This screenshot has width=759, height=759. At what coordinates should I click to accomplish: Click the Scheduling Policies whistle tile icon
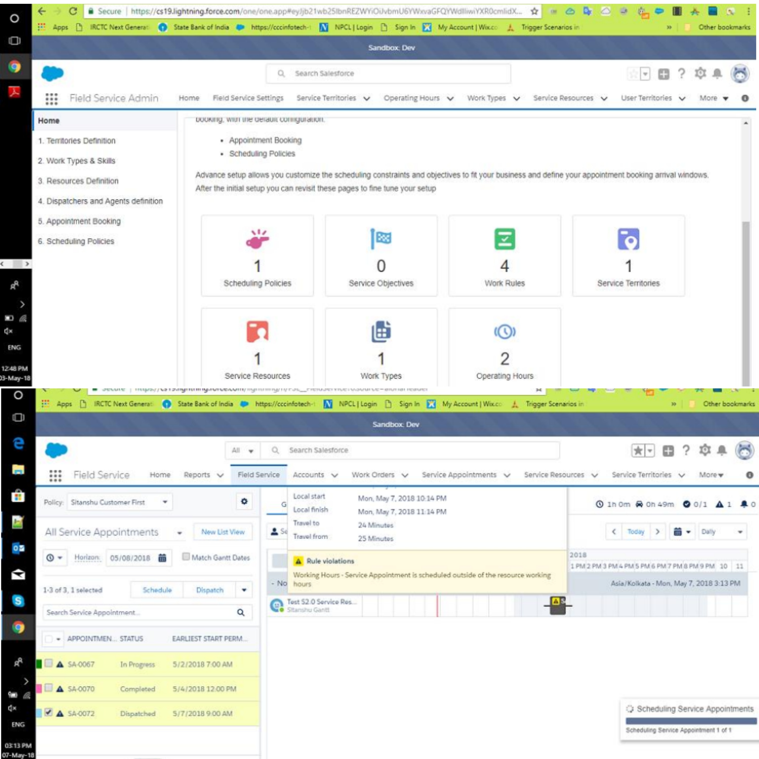pos(257,239)
